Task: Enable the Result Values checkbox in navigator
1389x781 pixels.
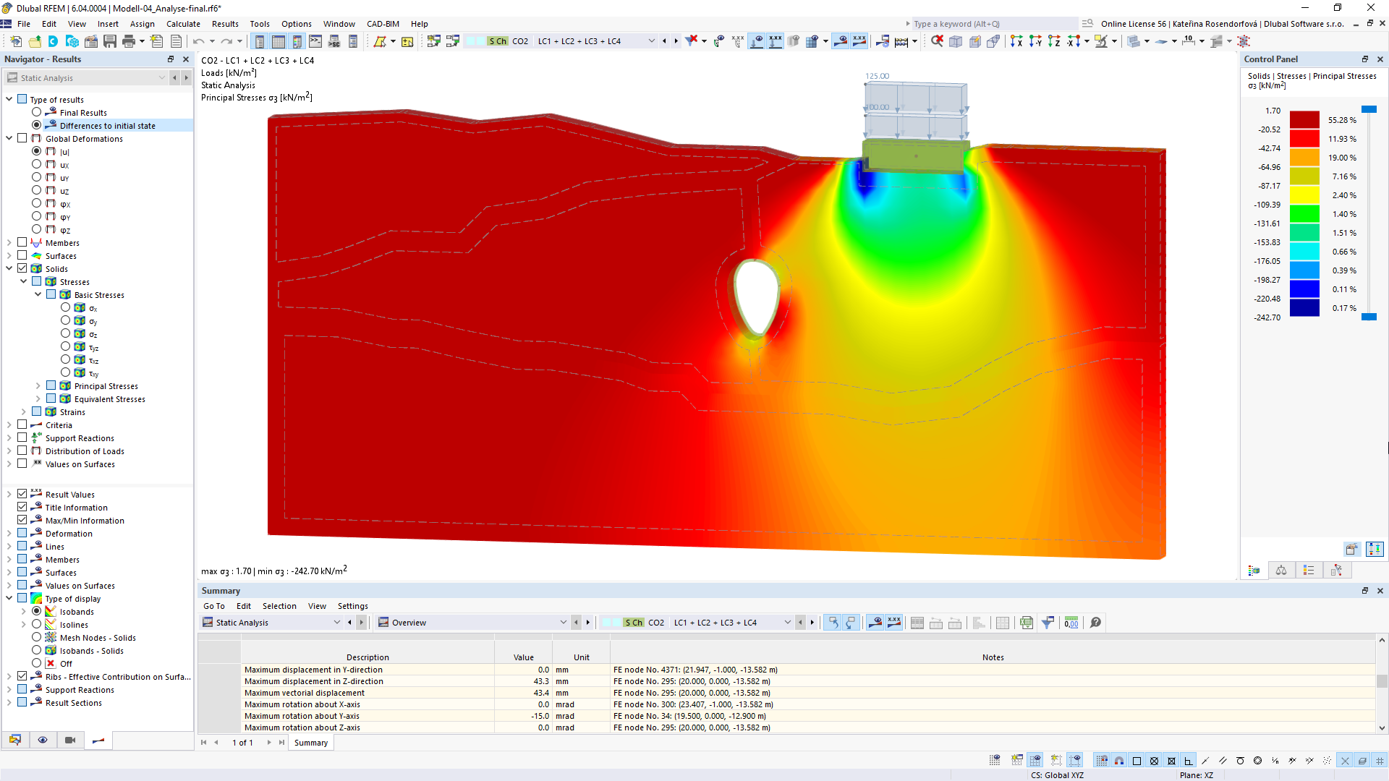Action: pos(23,493)
